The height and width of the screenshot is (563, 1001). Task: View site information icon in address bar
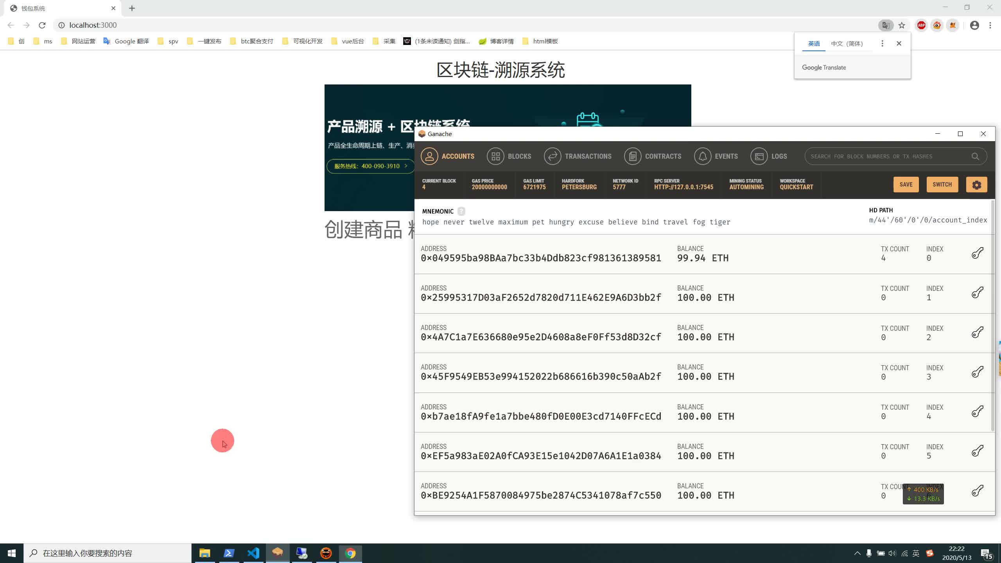pos(61,25)
